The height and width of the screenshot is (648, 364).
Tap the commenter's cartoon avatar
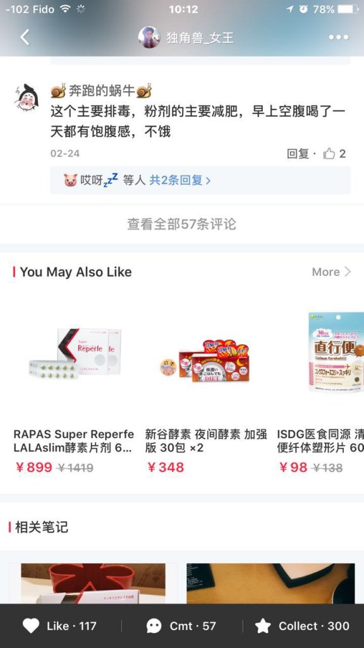27,97
